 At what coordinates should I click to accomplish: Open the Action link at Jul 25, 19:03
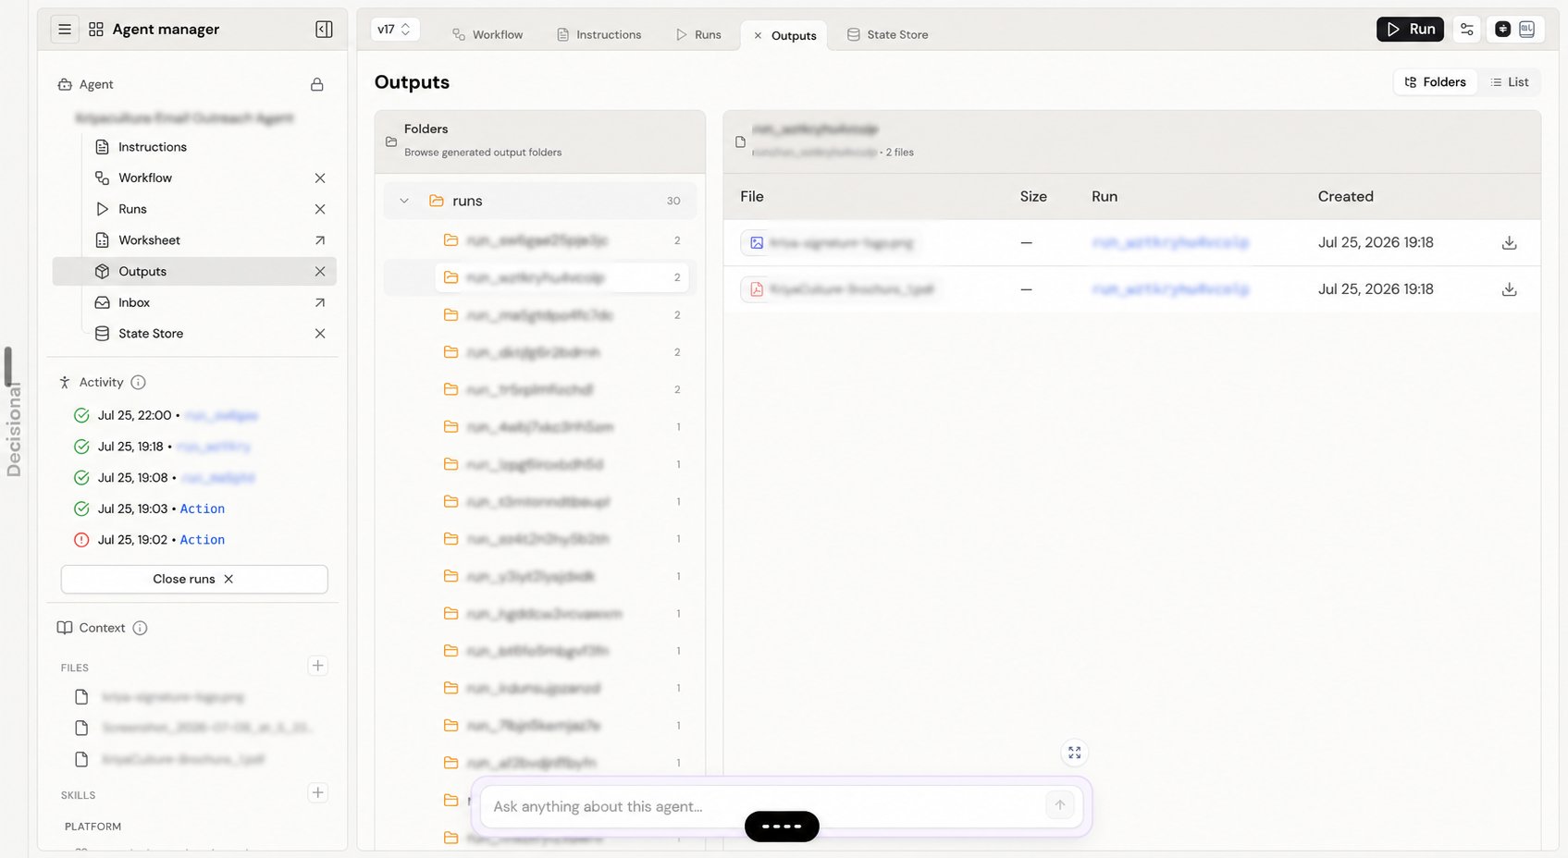pos(203,509)
